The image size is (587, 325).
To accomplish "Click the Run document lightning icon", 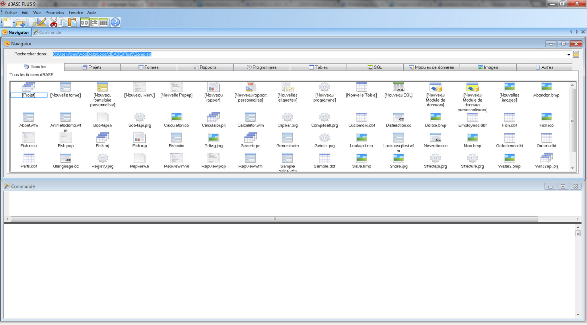I will 33,23.
